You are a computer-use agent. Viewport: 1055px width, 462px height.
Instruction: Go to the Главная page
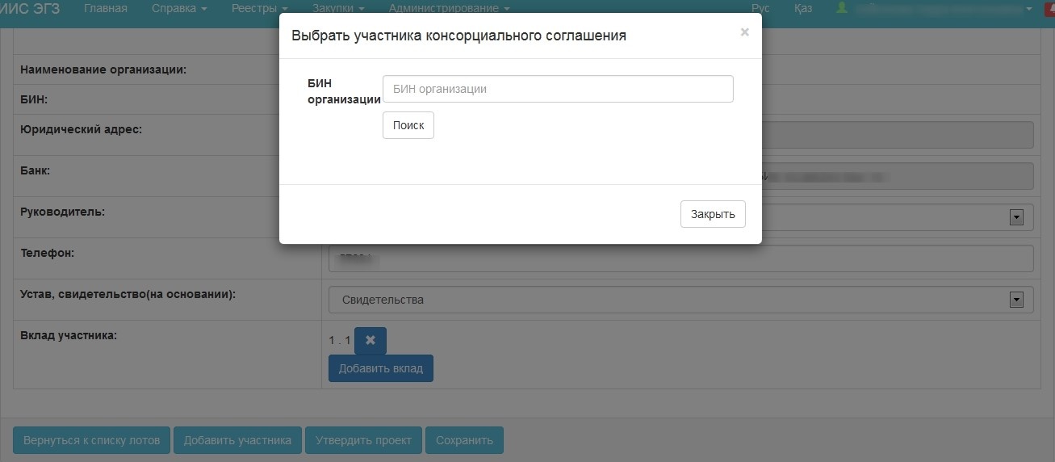click(106, 9)
